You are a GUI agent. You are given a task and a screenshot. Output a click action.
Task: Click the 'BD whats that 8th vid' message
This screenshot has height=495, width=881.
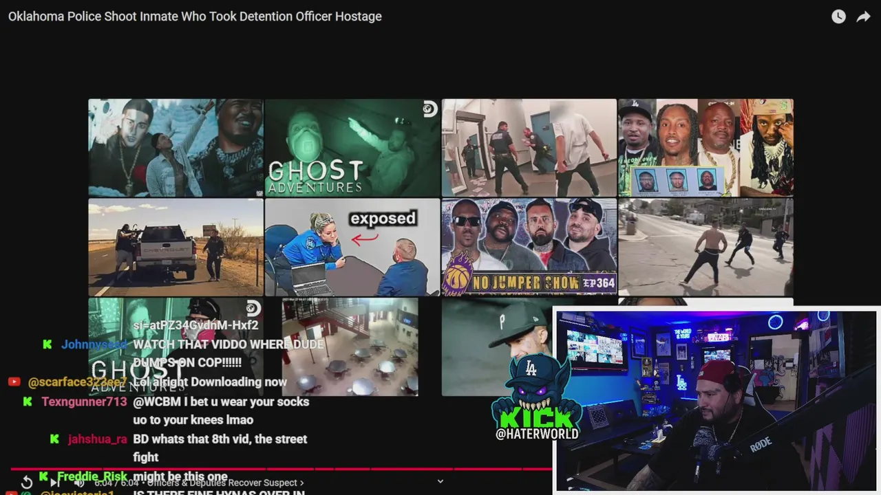[220, 448]
